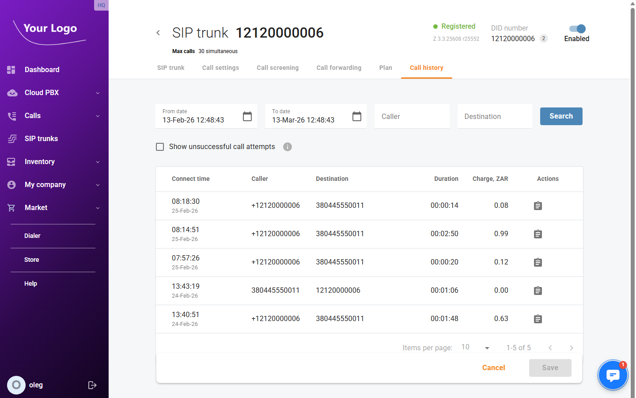
Task: Open the To date calendar picker
Action: coord(357,116)
